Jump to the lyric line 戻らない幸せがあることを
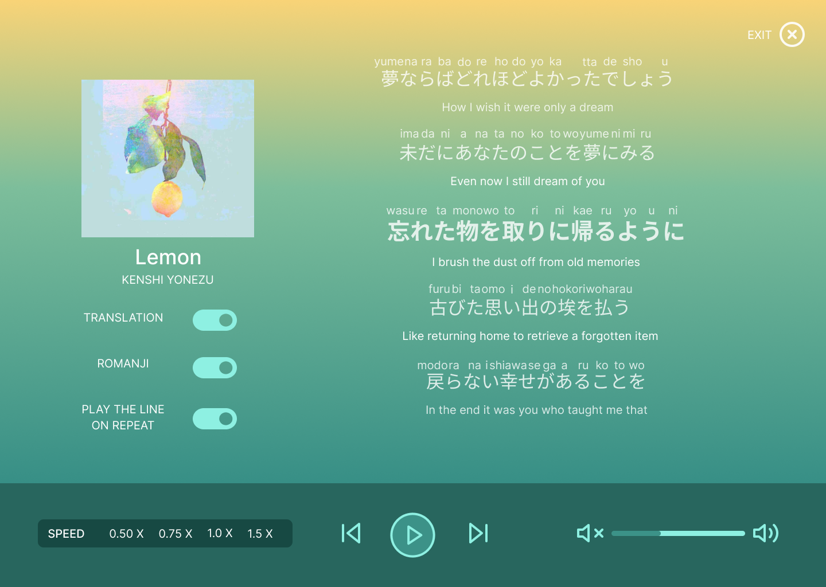This screenshot has height=587, width=826. pos(536,381)
